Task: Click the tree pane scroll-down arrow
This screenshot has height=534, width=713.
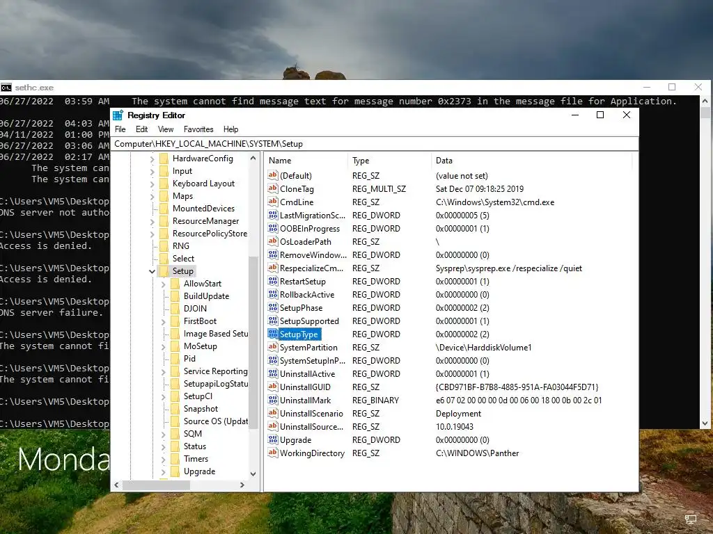Action: [253, 474]
